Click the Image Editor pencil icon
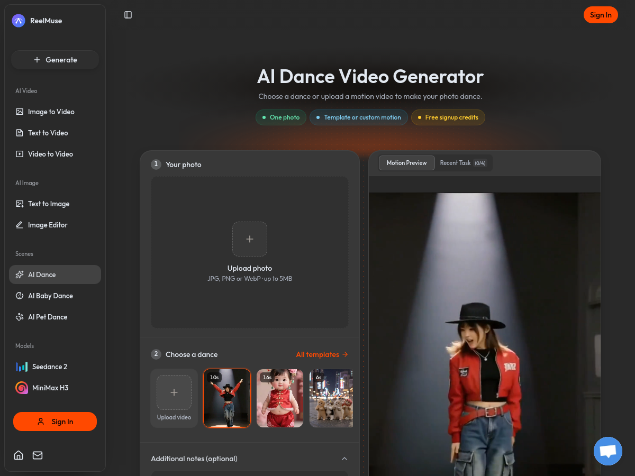635x476 pixels. (20, 225)
